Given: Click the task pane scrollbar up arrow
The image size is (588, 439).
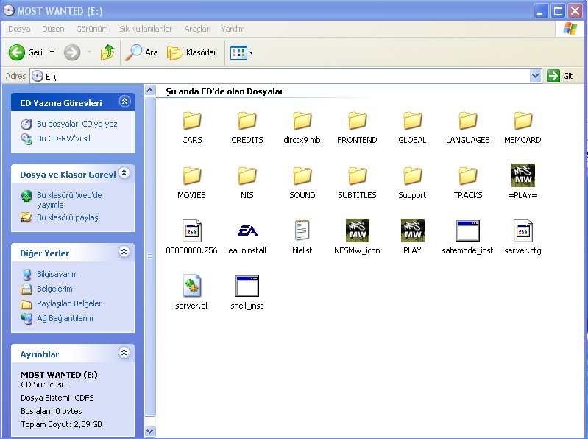Looking at the screenshot, I should [x=149, y=91].
